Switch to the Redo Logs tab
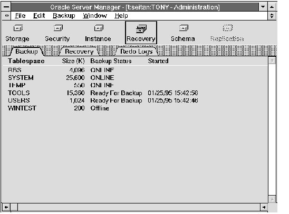289x214 pixels. pos(137,52)
